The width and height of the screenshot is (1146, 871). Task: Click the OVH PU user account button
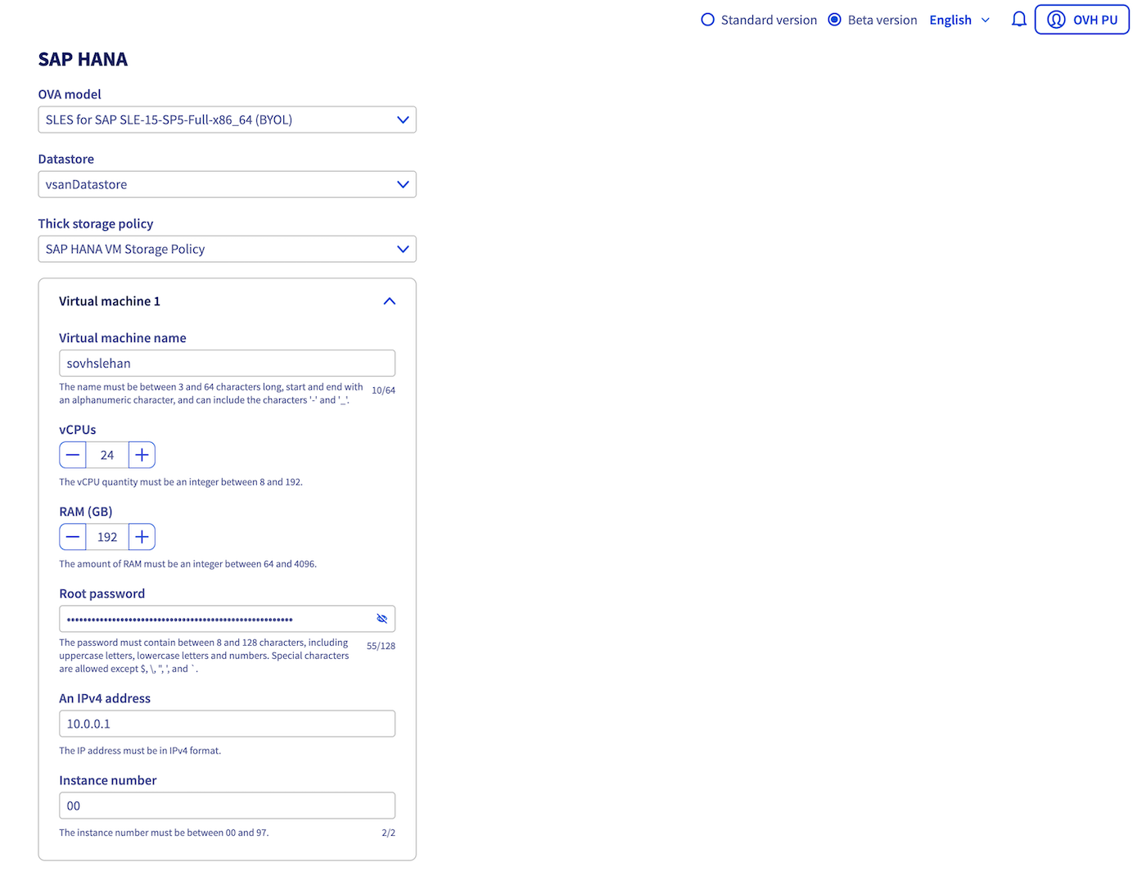(x=1081, y=20)
